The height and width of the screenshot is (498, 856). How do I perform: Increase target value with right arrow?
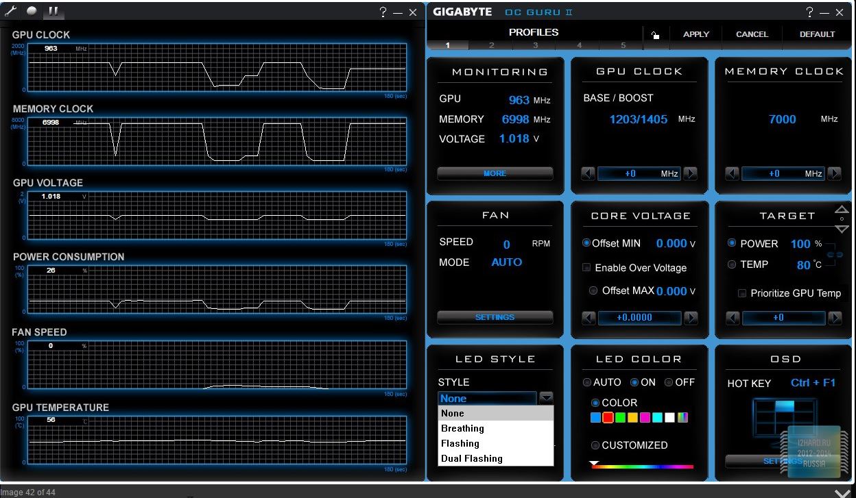835,318
